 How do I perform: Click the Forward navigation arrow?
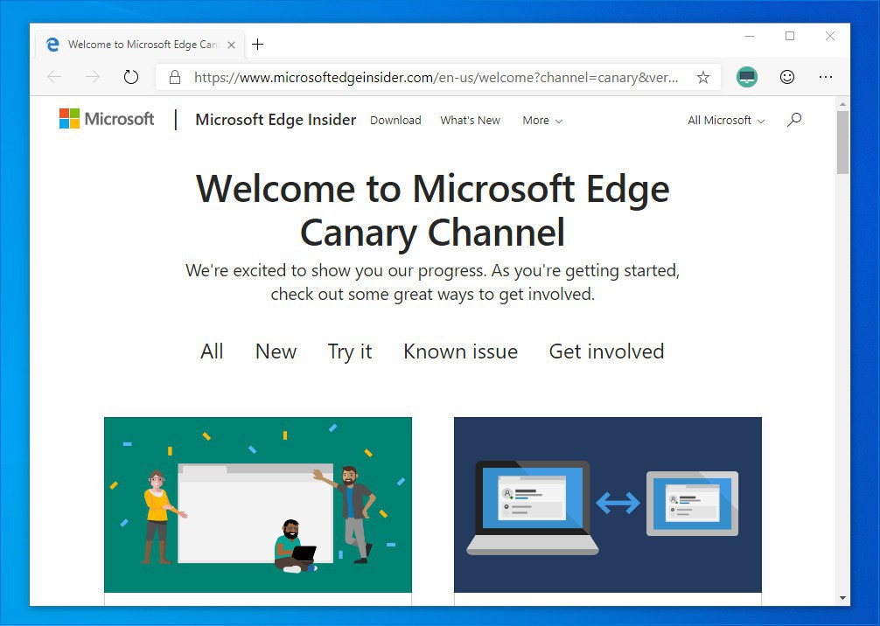point(93,77)
